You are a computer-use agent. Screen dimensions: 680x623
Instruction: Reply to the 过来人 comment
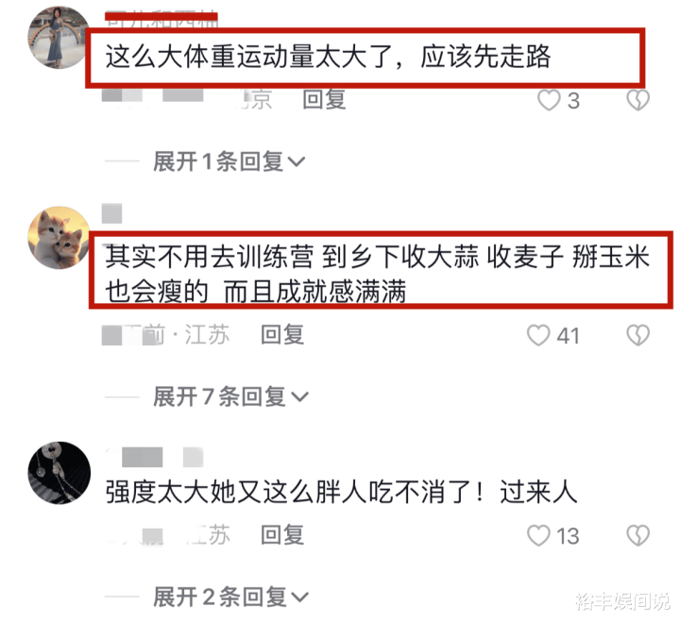(282, 535)
